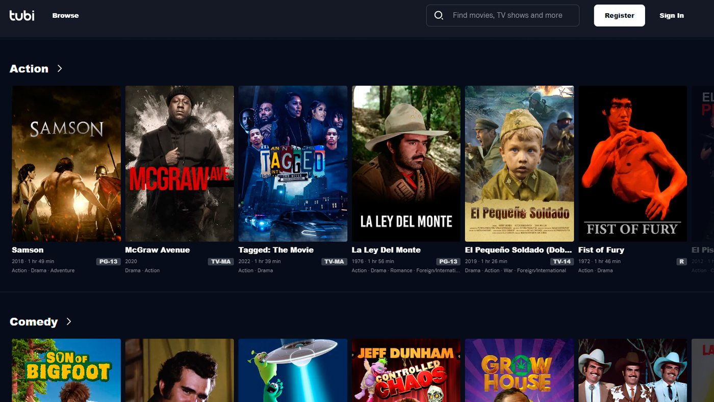Click genres text under La Ley Del Monte
The height and width of the screenshot is (402, 714).
pyautogui.click(x=406, y=270)
